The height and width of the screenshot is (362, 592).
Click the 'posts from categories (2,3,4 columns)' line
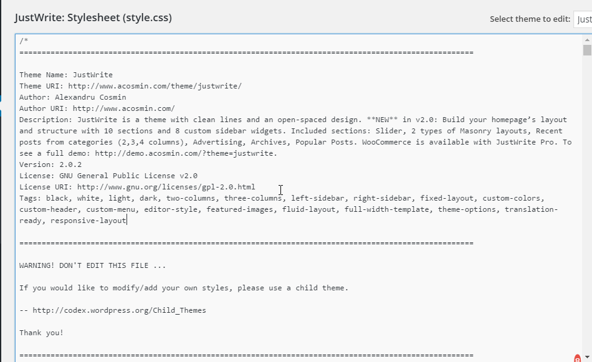pos(295,142)
